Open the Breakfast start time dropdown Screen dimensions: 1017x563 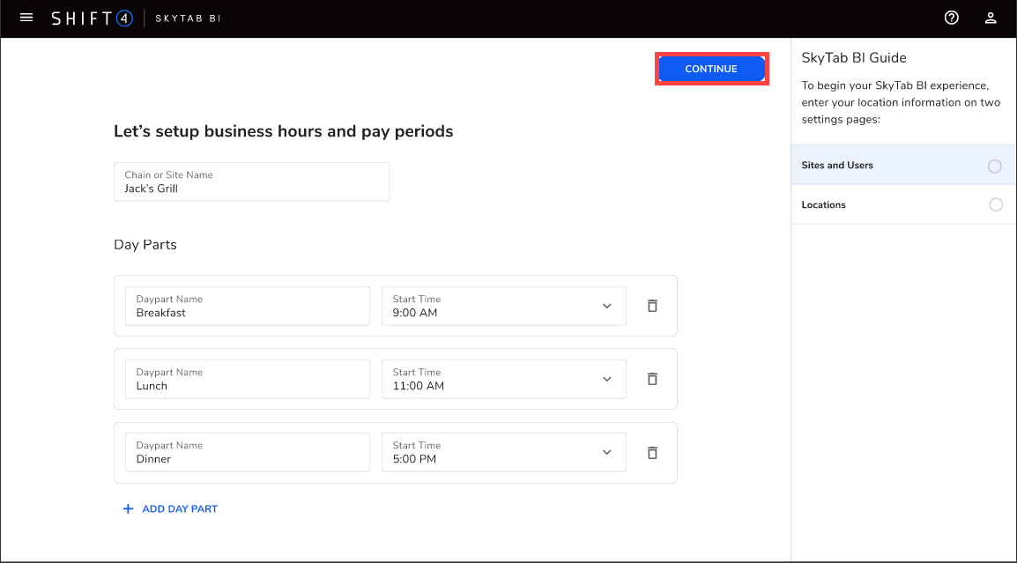pyautogui.click(x=606, y=305)
